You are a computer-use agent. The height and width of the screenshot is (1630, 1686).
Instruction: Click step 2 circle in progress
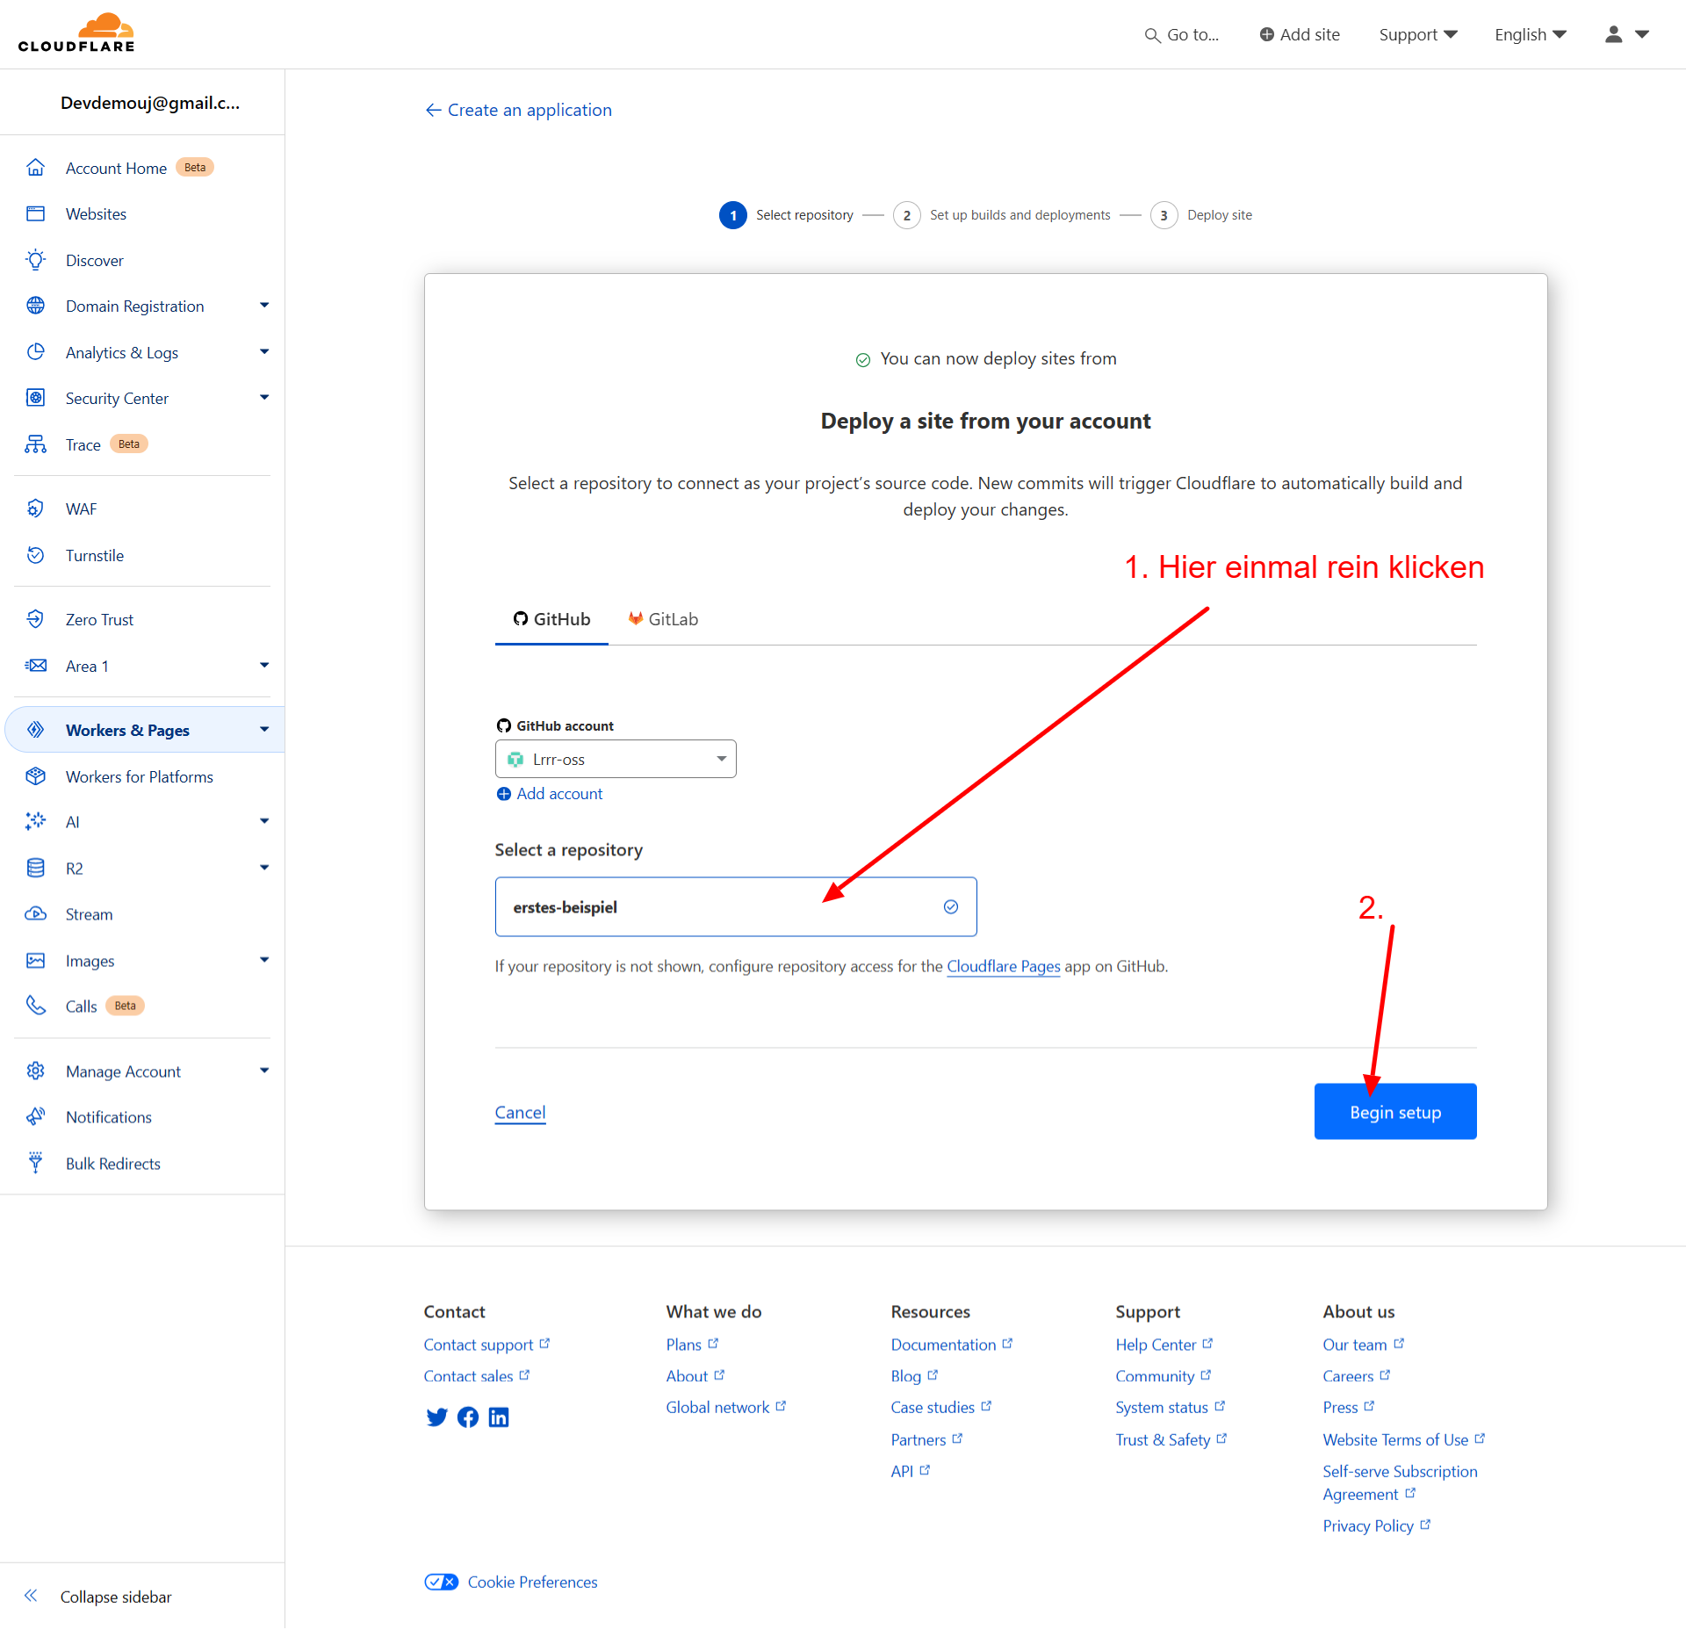906,215
